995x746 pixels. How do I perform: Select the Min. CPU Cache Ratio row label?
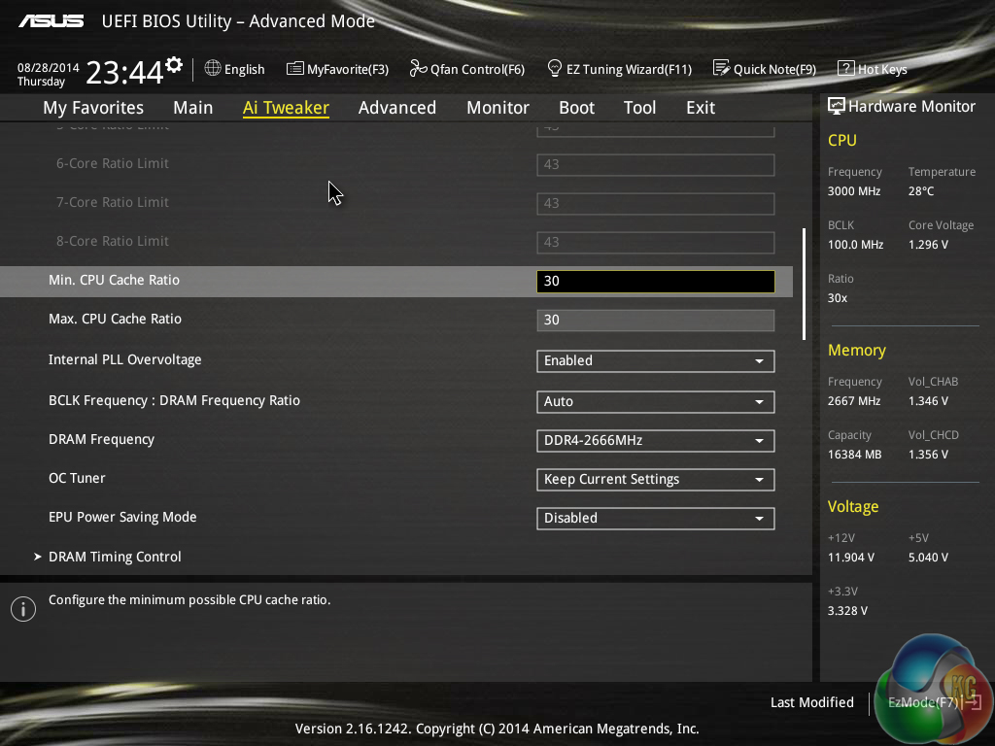point(115,281)
